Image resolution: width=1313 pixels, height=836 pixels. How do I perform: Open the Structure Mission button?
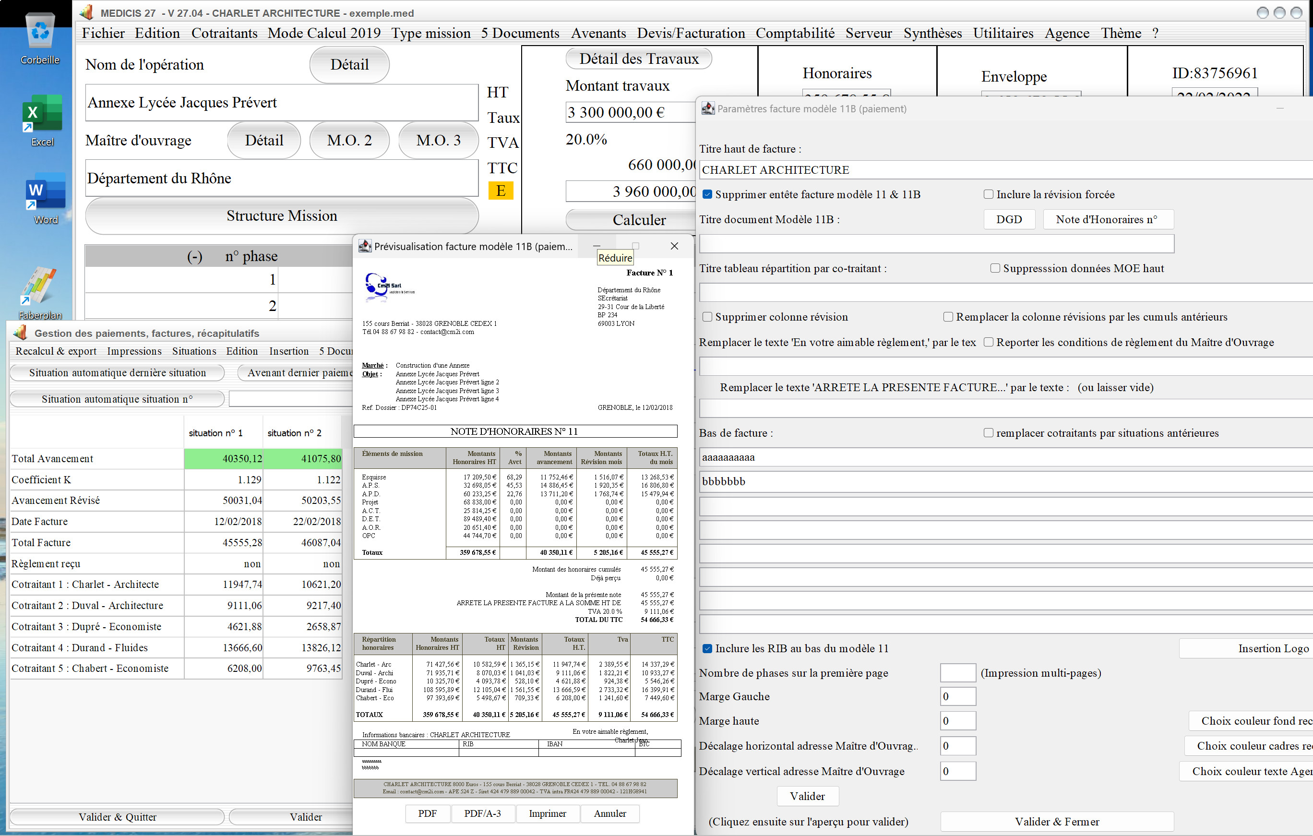(x=282, y=216)
